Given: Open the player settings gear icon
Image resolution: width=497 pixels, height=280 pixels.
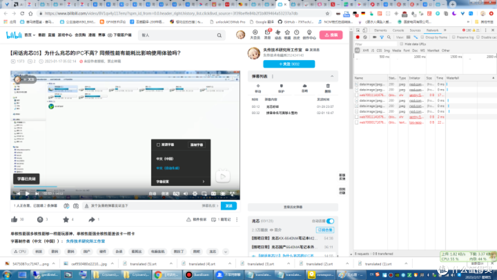Looking at the screenshot, I should (195, 193).
